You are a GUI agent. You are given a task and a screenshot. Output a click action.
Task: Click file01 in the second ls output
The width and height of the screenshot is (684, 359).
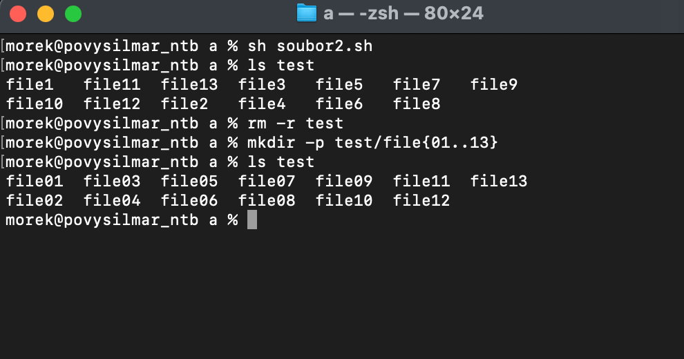point(35,182)
